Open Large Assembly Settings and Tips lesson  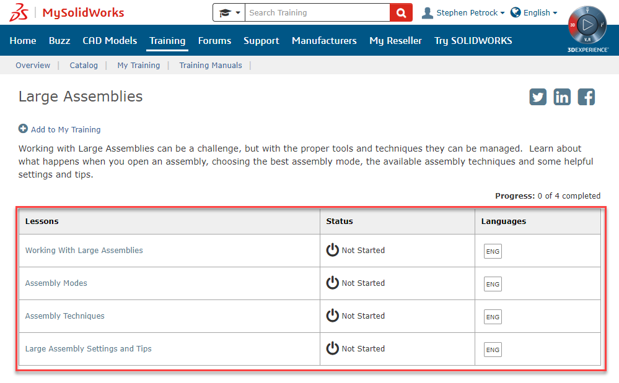click(89, 349)
